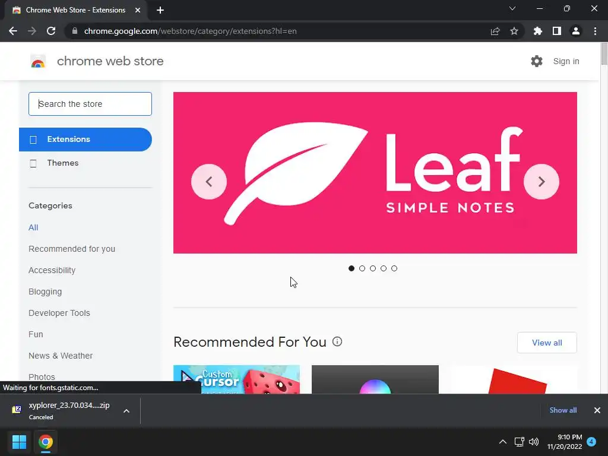The width and height of the screenshot is (608, 456).
Task: Show hidden system tray icons
Action: (502, 442)
